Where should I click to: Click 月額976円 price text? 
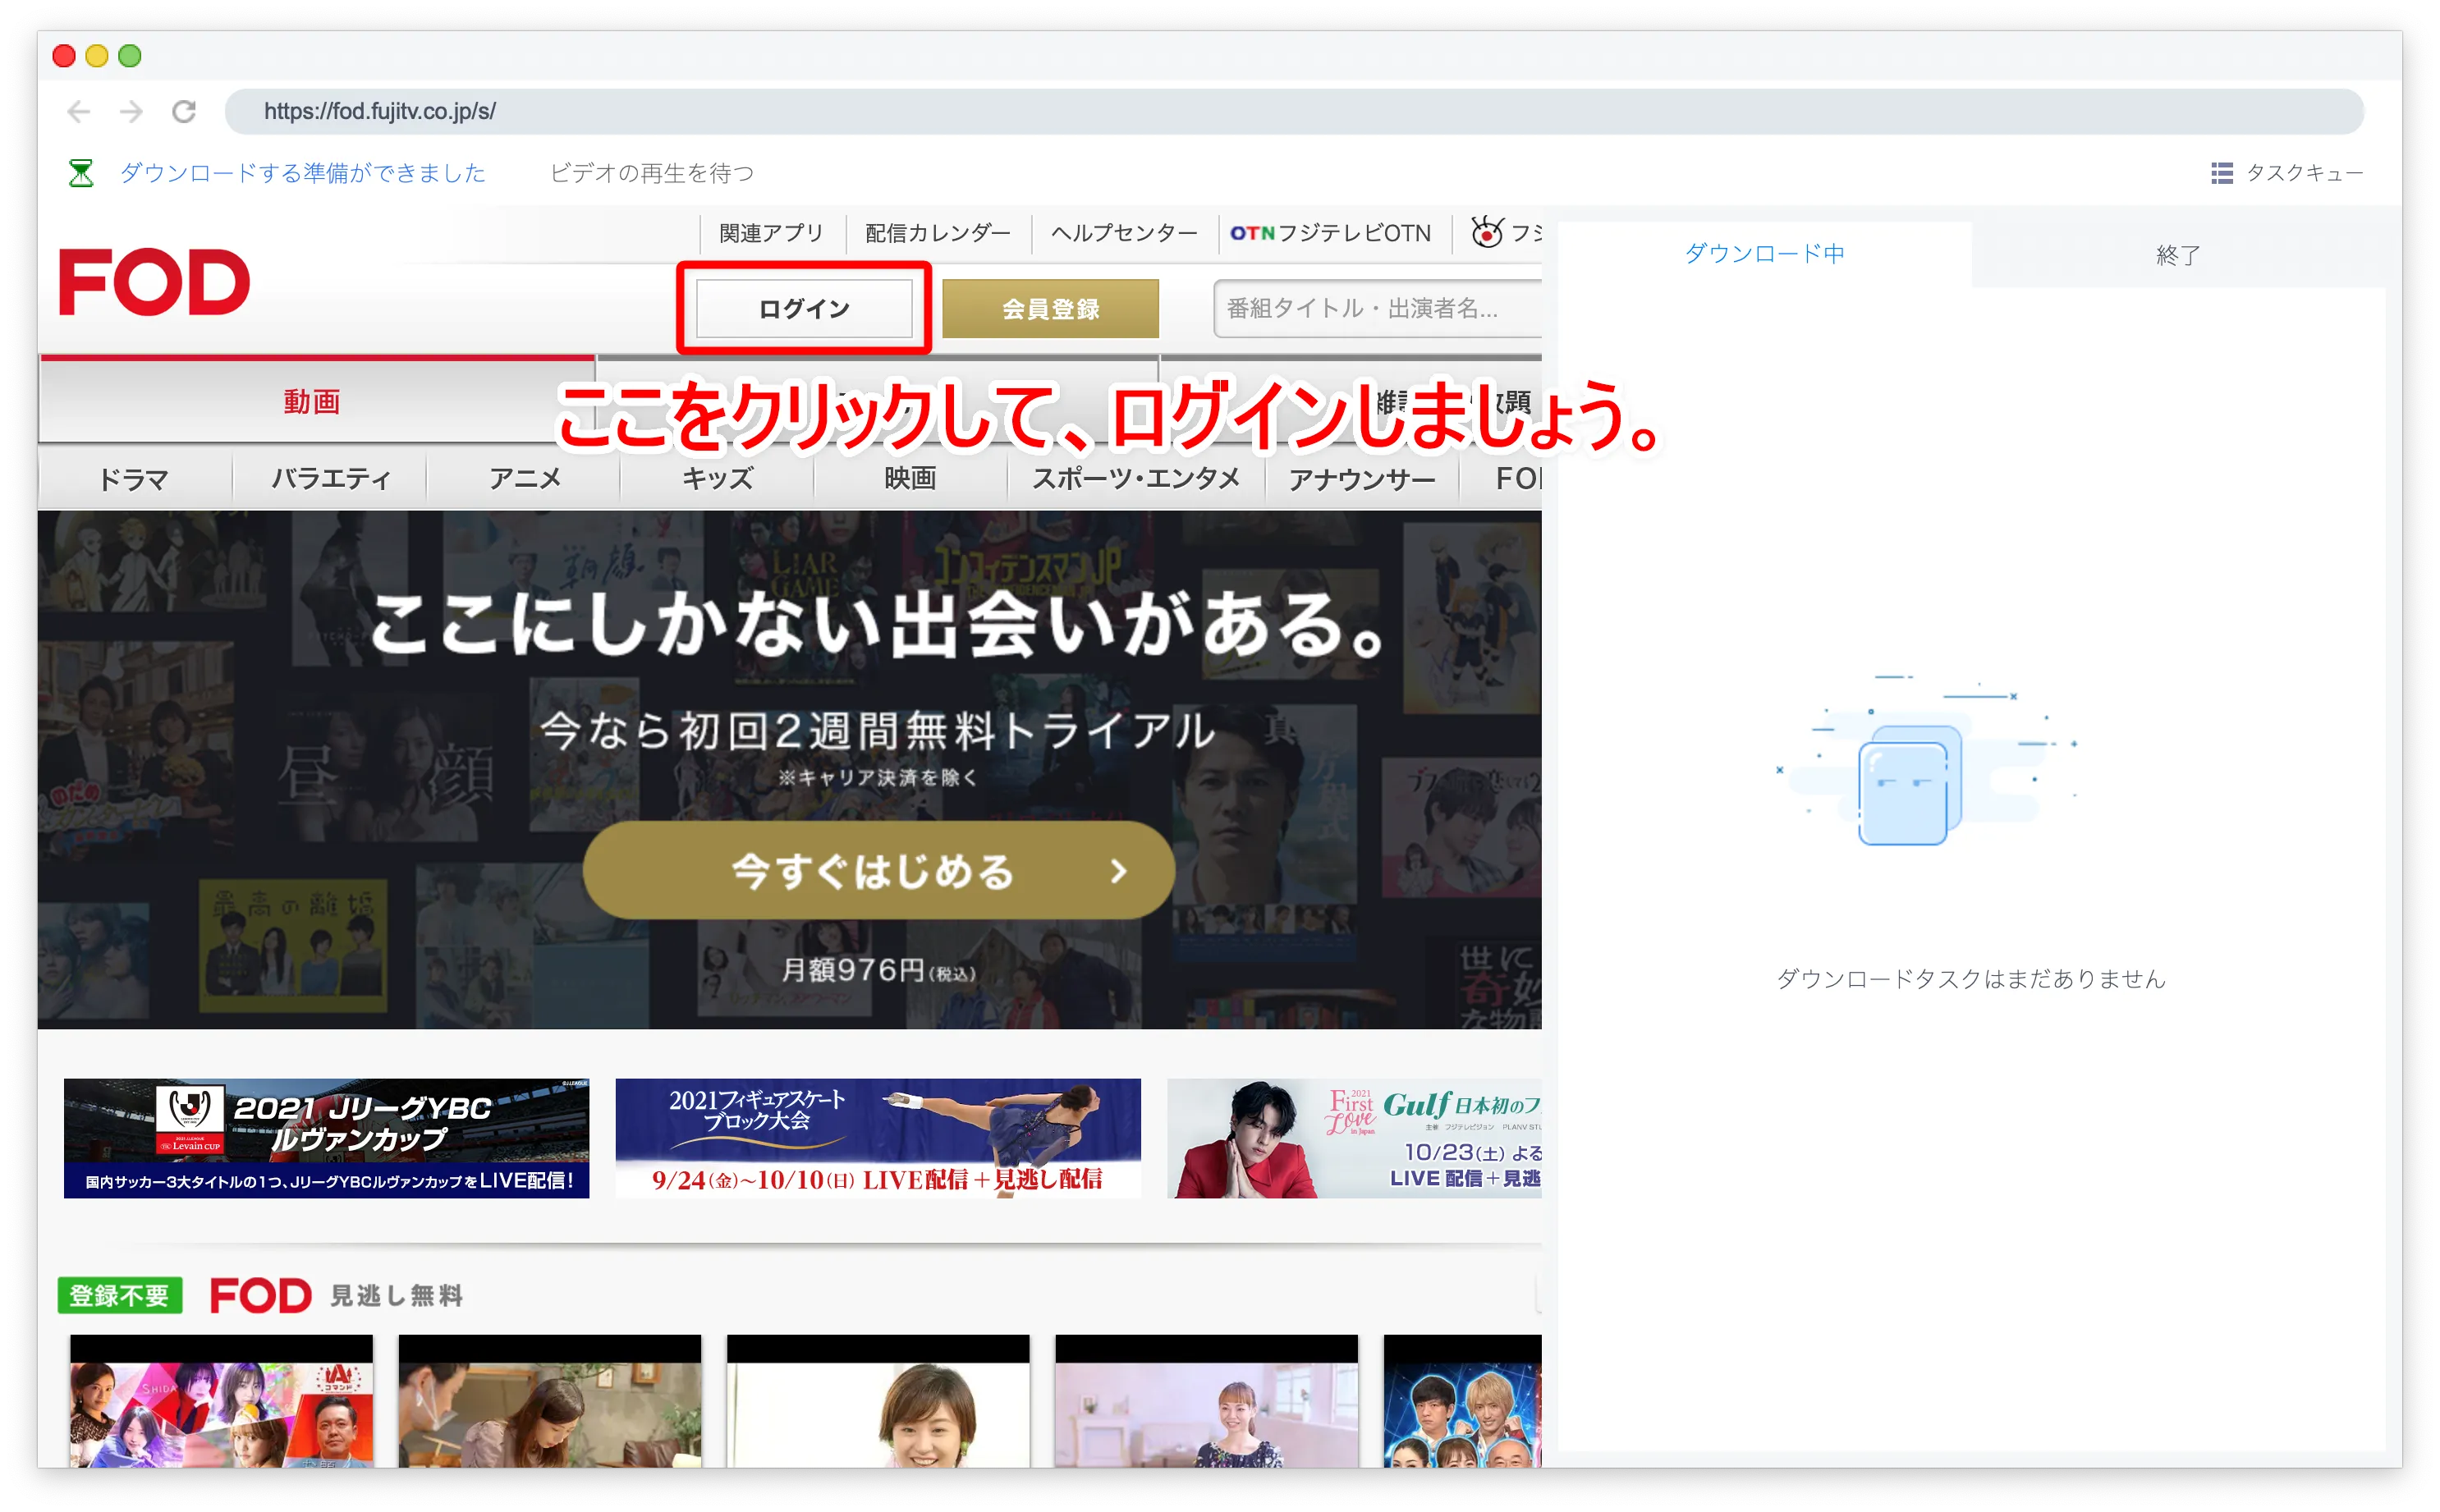[x=878, y=970]
